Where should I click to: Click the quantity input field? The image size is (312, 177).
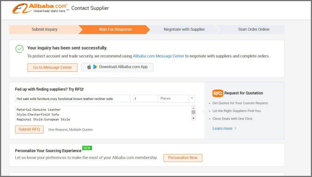coord(146,99)
